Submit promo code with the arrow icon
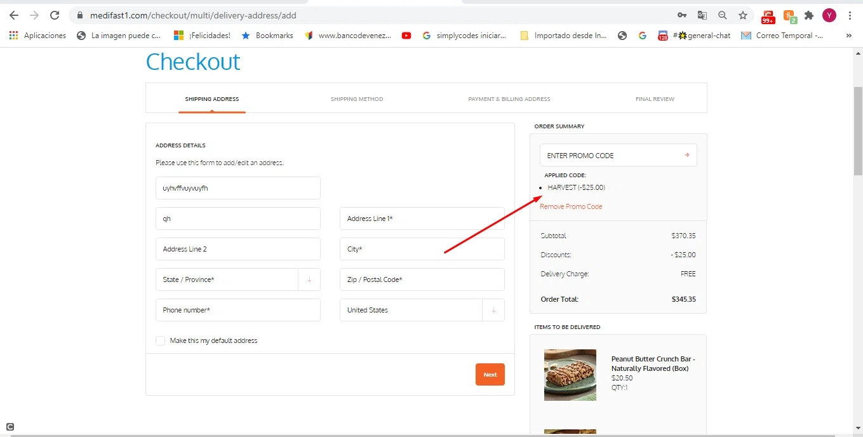 click(686, 155)
